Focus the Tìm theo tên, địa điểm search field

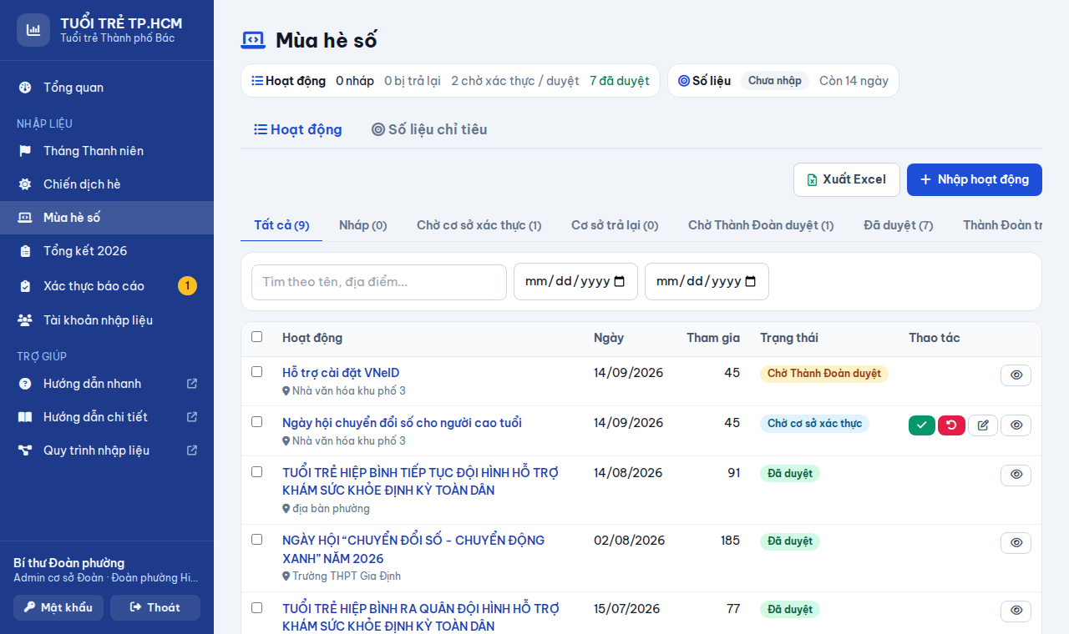click(x=379, y=282)
